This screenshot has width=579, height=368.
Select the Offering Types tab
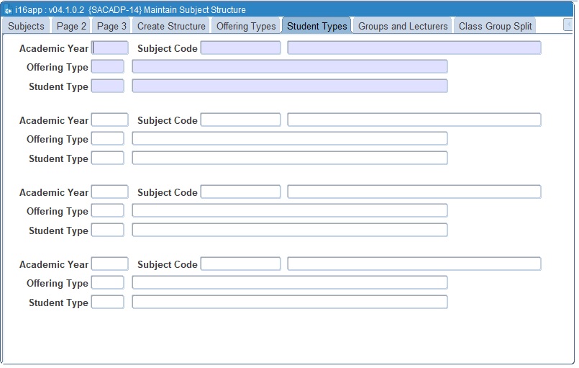(x=246, y=26)
